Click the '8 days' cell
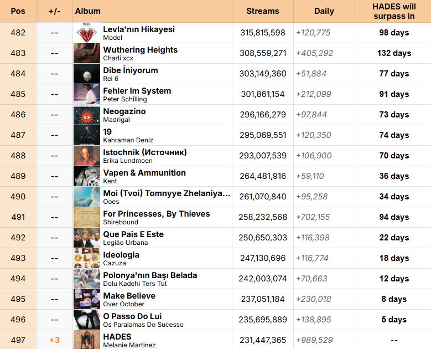This screenshot has height=349, width=431. coord(394,299)
